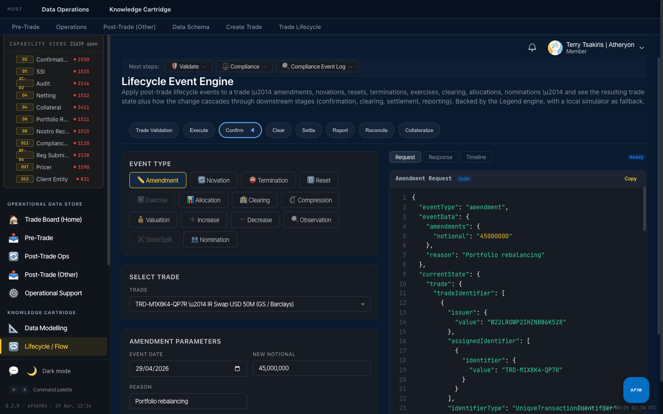
Task: Open the calendar picker for Event Date
Action: pos(238,368)
